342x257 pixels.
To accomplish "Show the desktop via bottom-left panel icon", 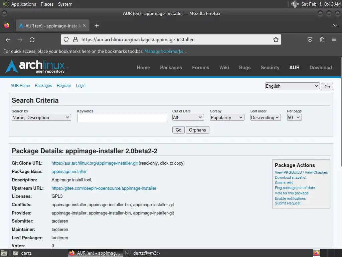I will tap(4, 253).
